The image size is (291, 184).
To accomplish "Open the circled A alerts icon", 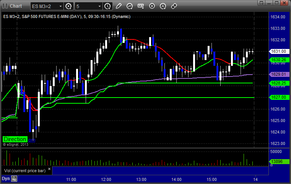I will 163,7.
